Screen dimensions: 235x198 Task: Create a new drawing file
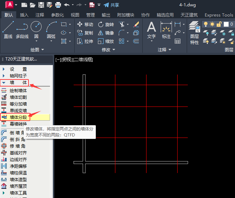(24, 5)
